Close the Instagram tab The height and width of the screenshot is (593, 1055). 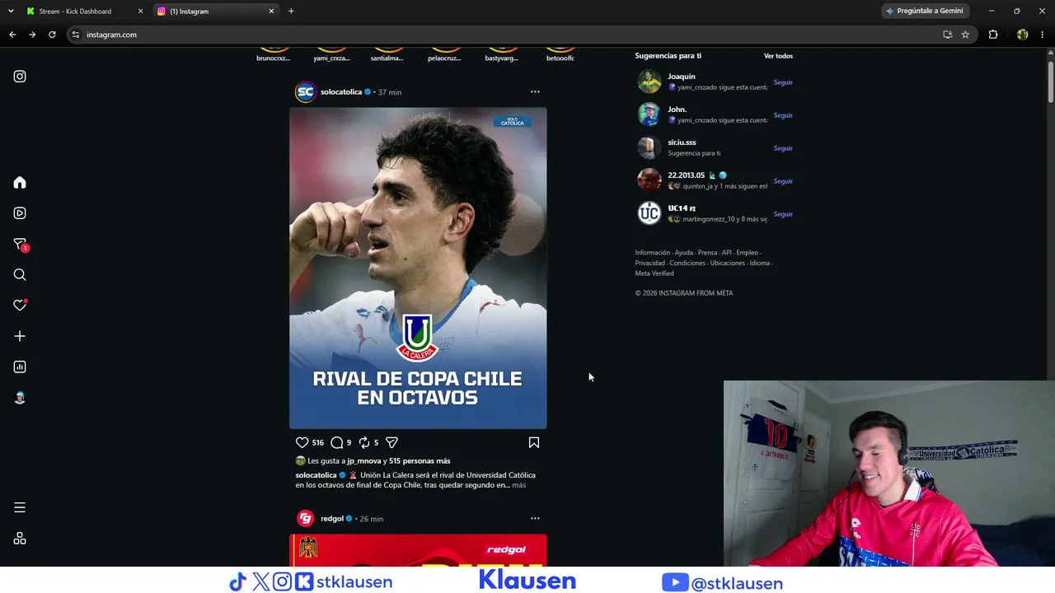coord(271,11)
